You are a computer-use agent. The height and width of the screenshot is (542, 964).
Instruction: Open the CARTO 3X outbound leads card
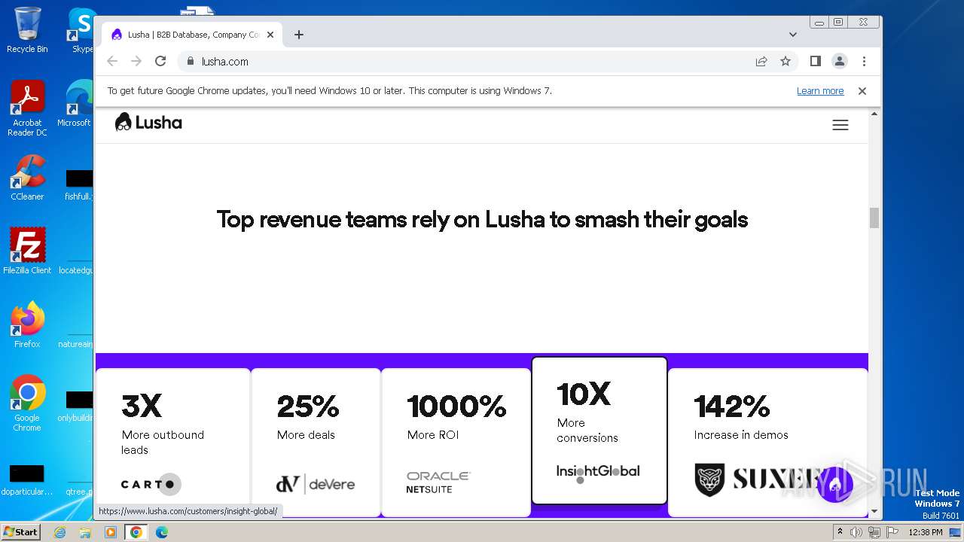click(172, 442)
